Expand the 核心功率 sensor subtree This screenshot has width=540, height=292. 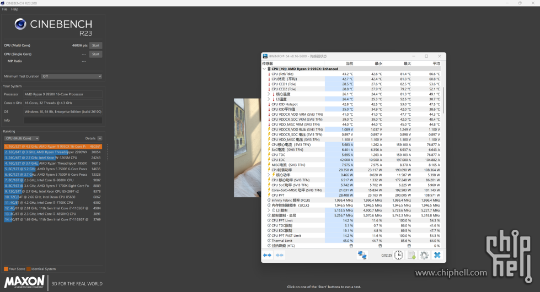(x=269, y=175)
